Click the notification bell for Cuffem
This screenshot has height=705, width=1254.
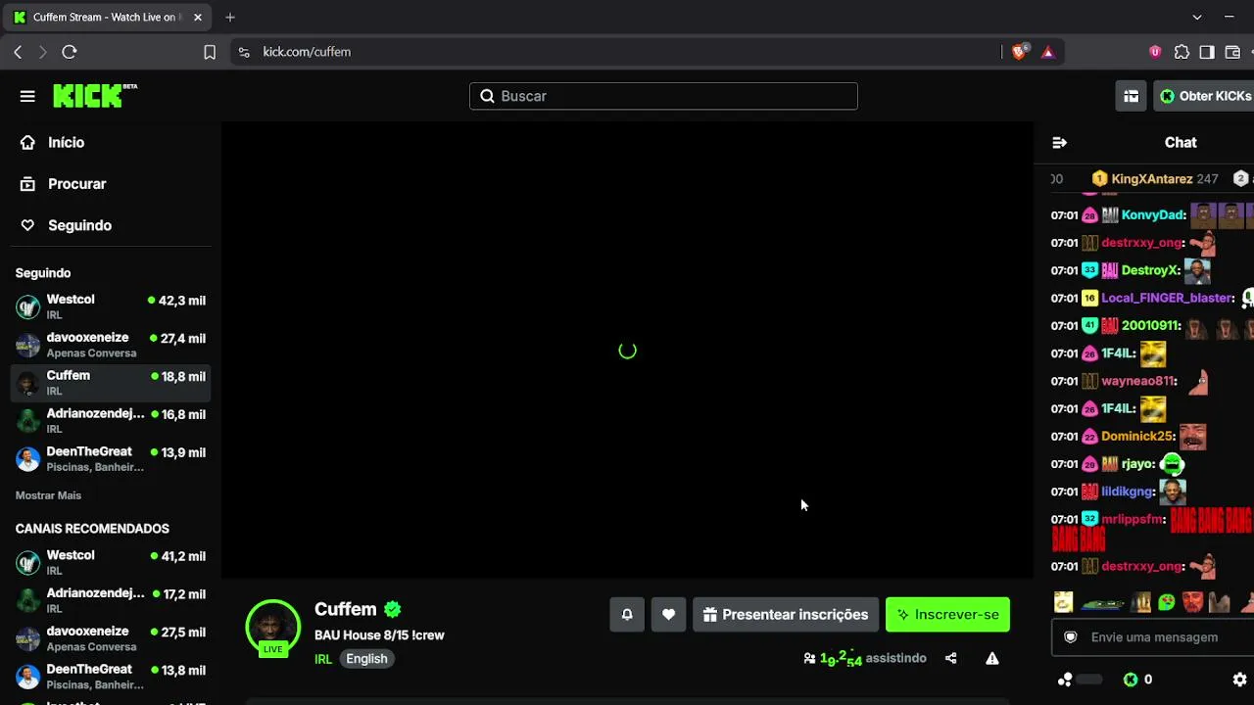coord(627,615)
